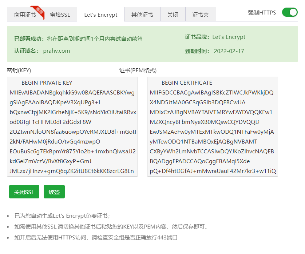Click the key line starting MIIEvAIBADANBgkqhkiG9w0
Viewport: 305px width, 254px height.
coord(72,93)
